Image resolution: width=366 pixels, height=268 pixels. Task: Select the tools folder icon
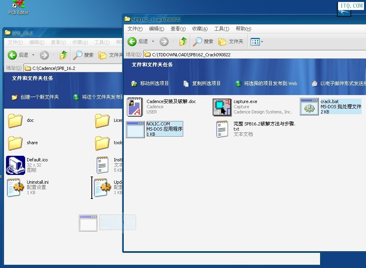(x=102, y=143)
